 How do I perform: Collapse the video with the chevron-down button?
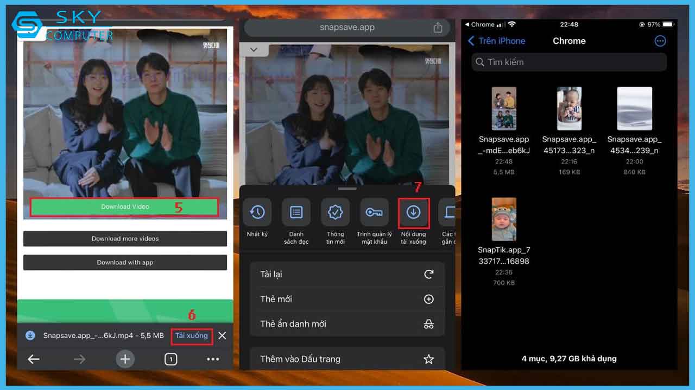254,49
